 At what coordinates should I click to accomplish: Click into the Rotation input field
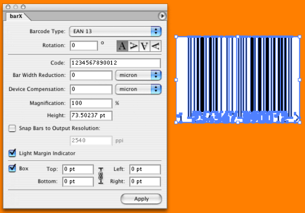84,45
